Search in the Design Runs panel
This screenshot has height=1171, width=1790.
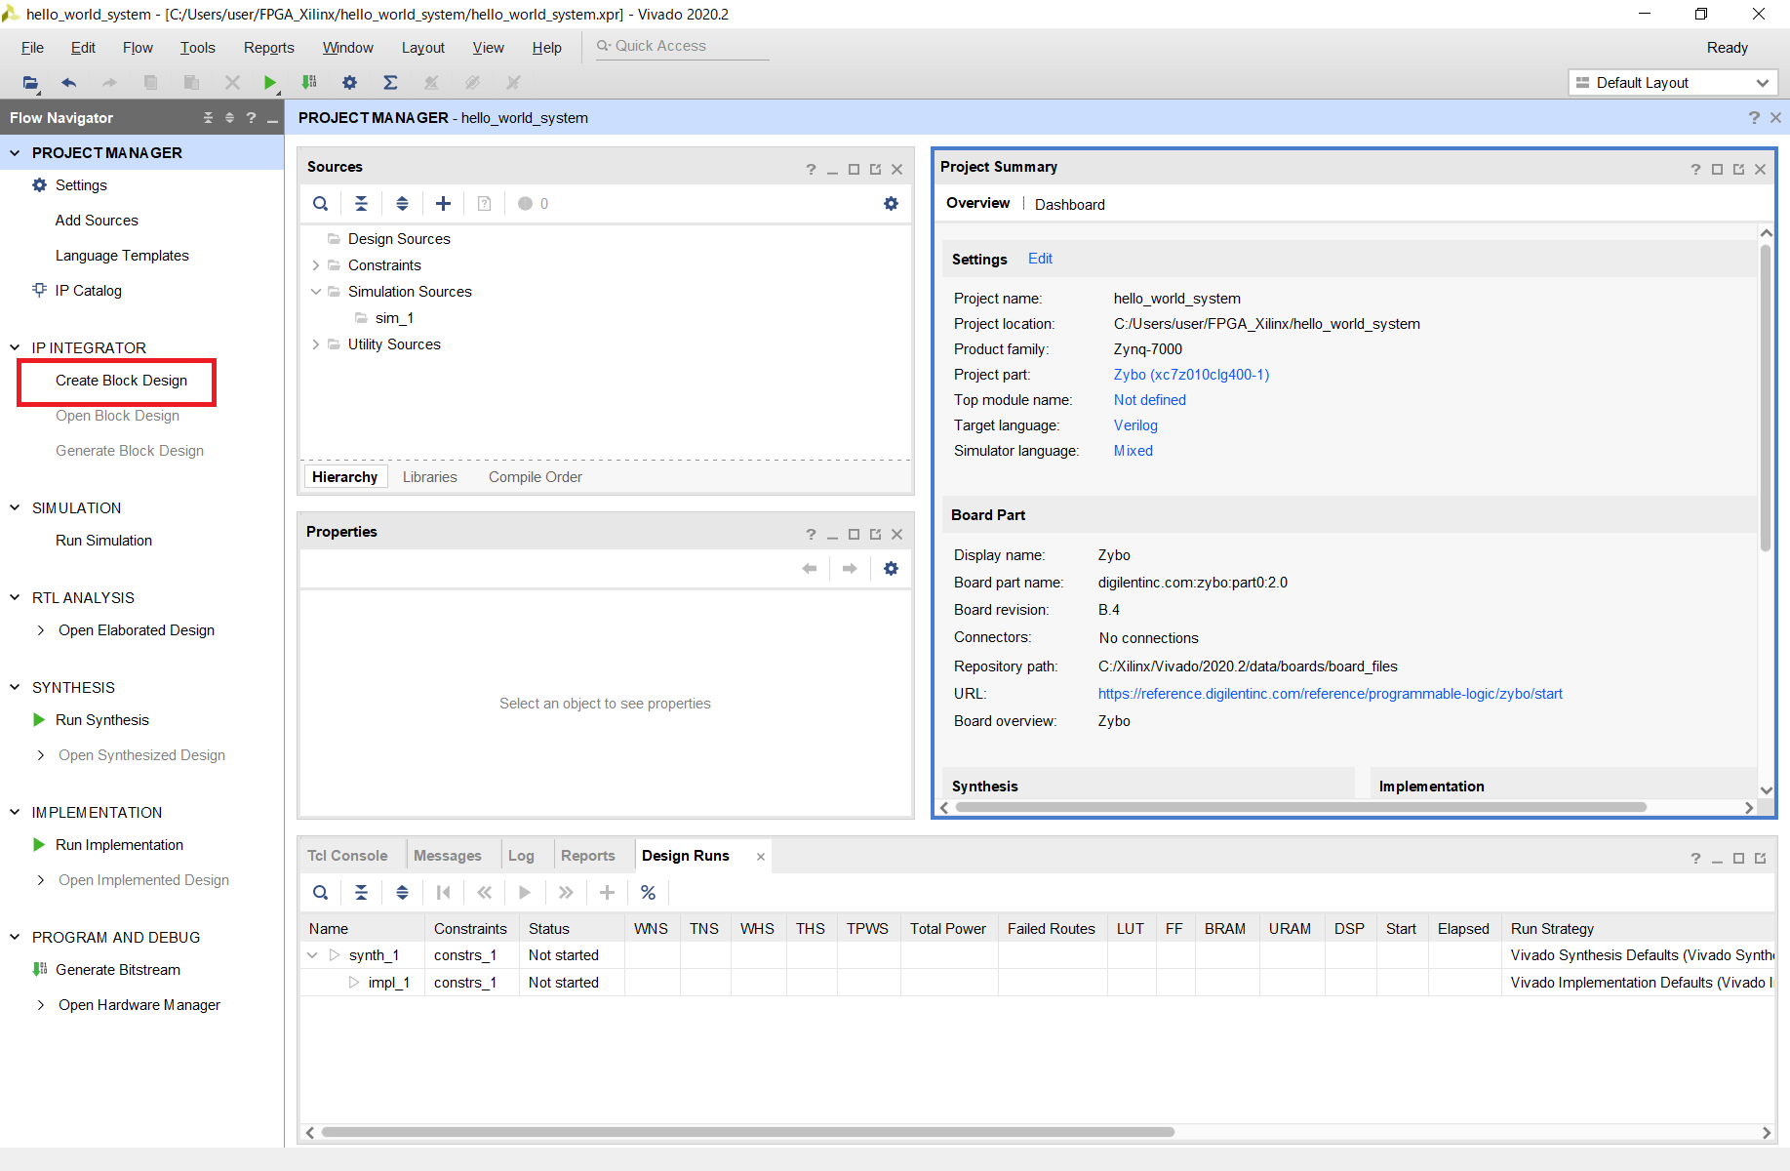pos(320,893)
